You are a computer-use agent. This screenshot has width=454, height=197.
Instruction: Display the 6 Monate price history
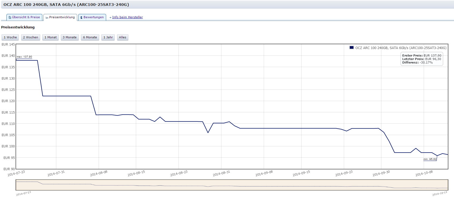90,38
